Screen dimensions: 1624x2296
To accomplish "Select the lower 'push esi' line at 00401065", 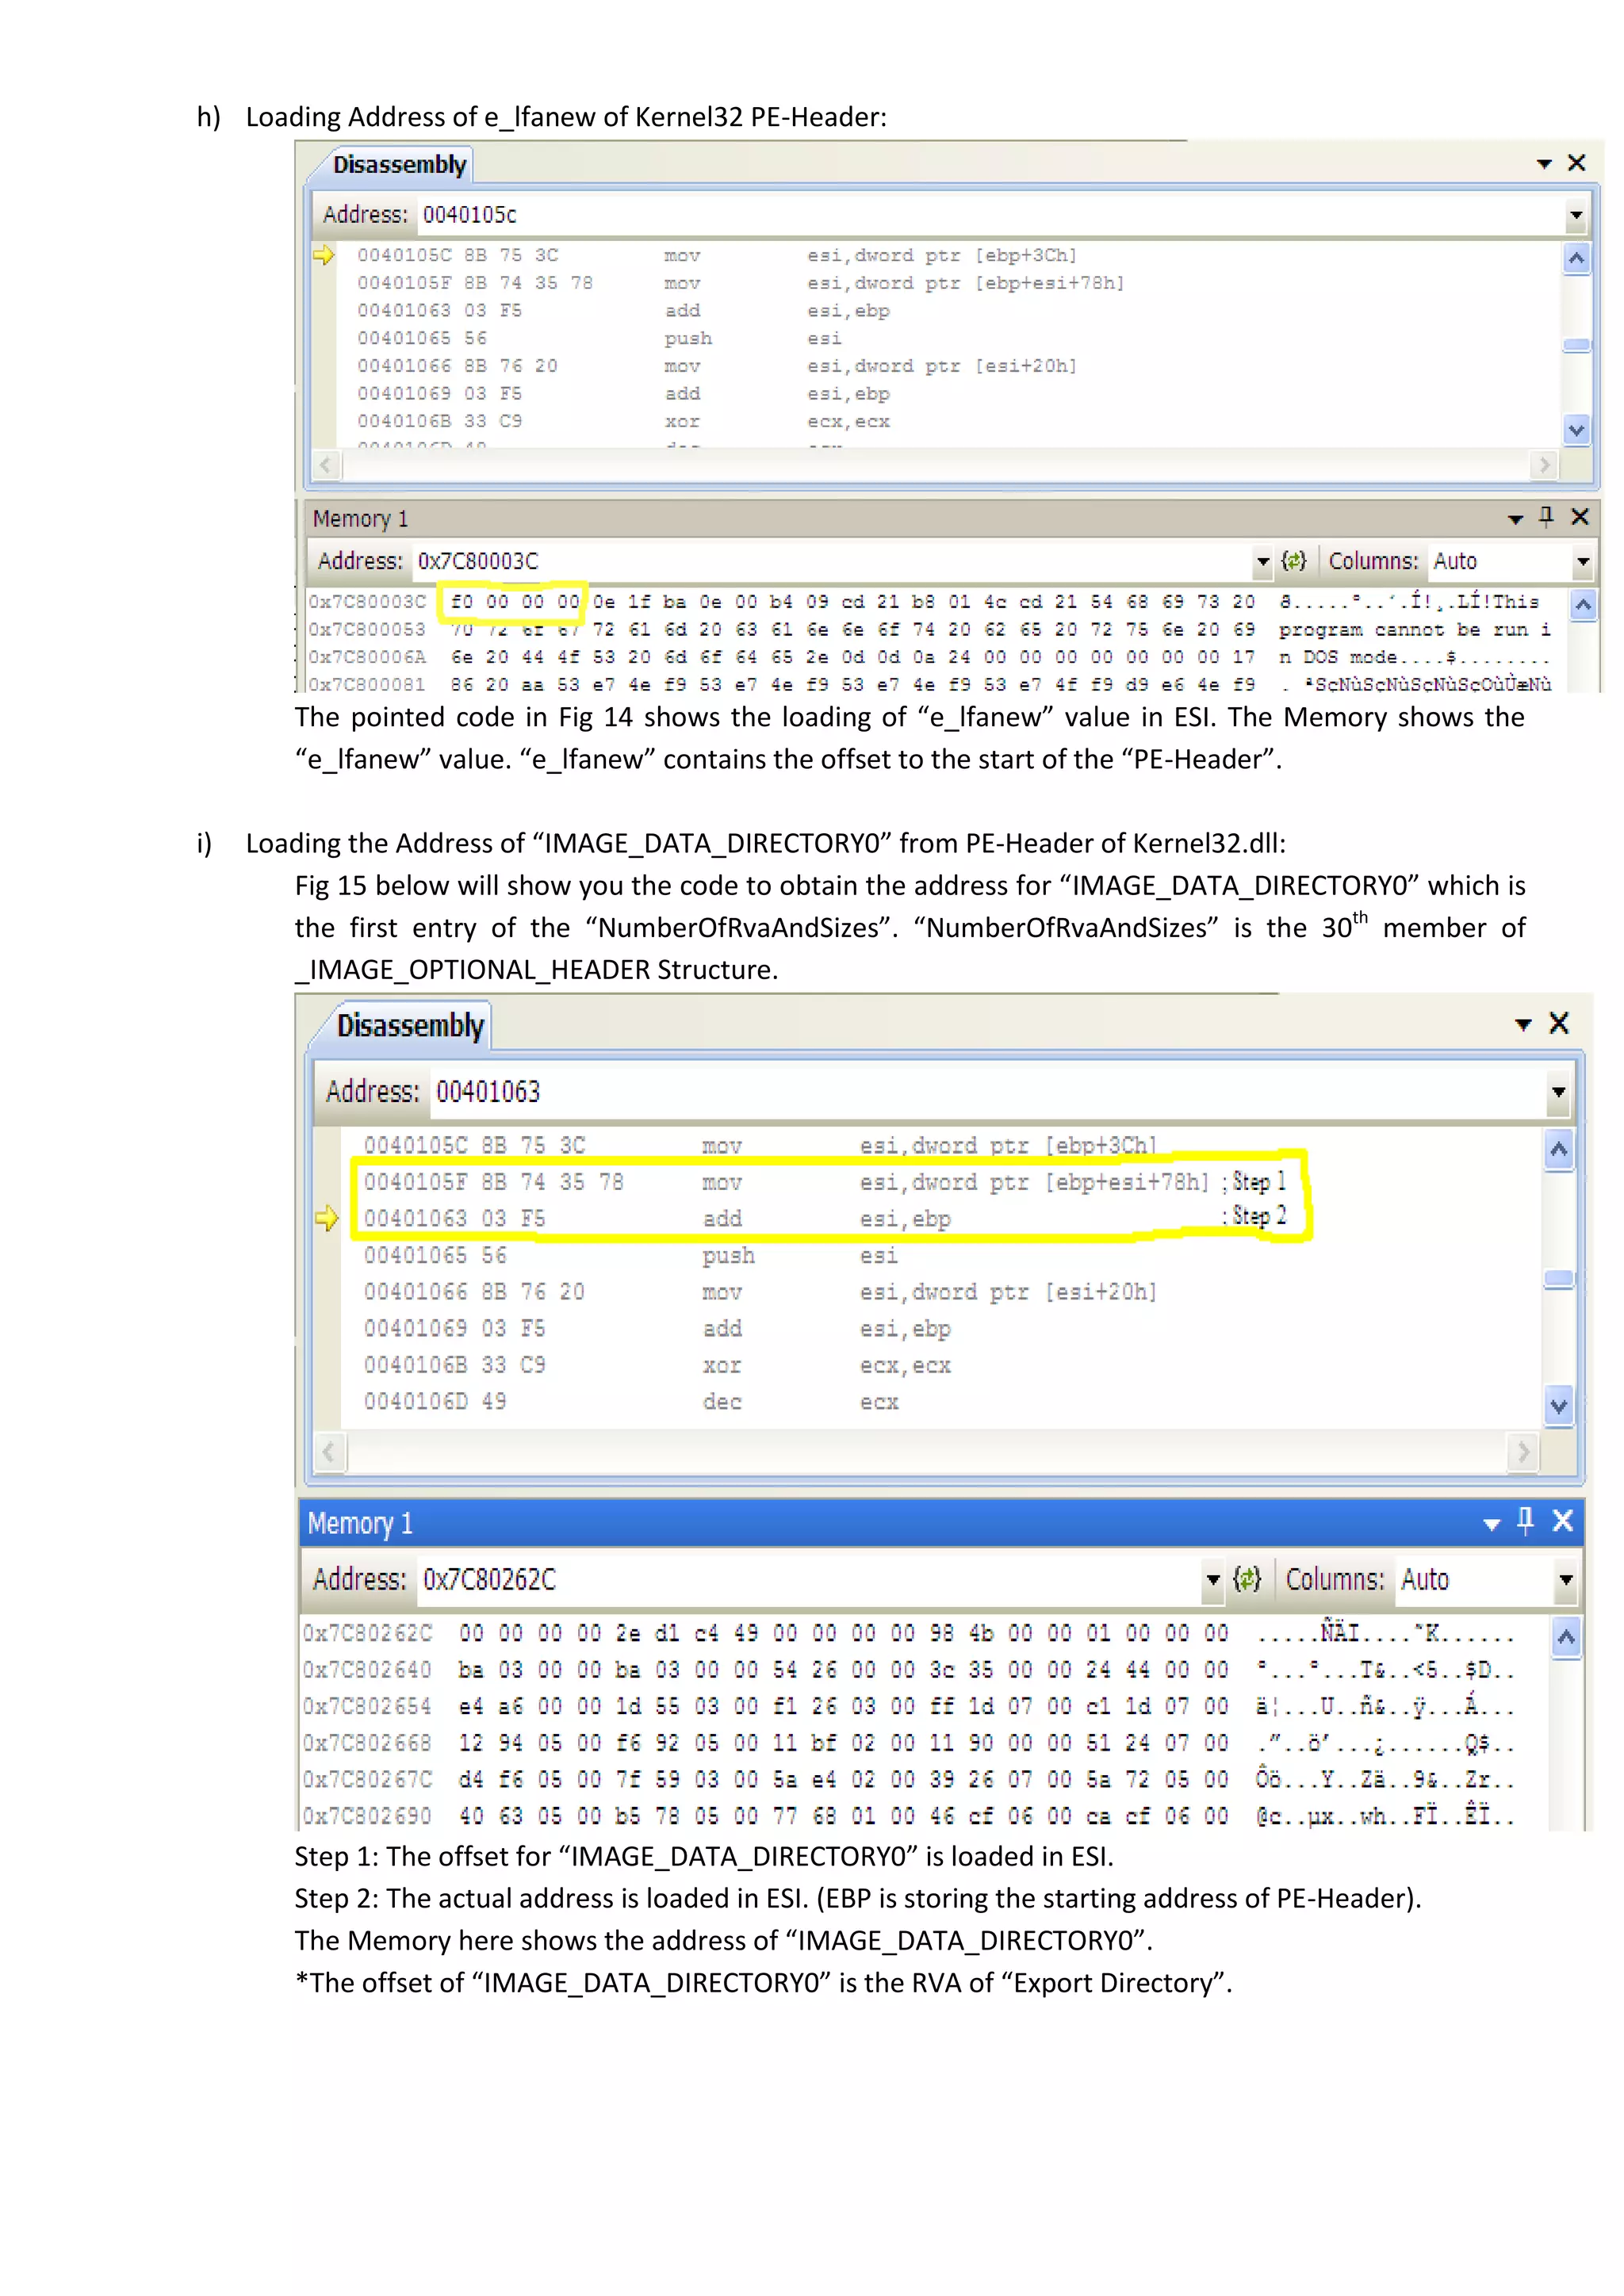I will click(632, 1255).
